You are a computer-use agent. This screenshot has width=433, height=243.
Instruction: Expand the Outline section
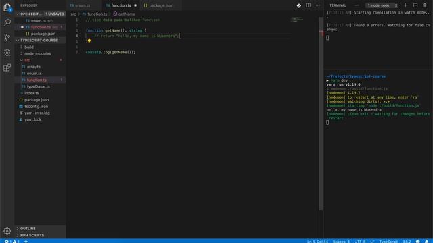click(40, 229)
